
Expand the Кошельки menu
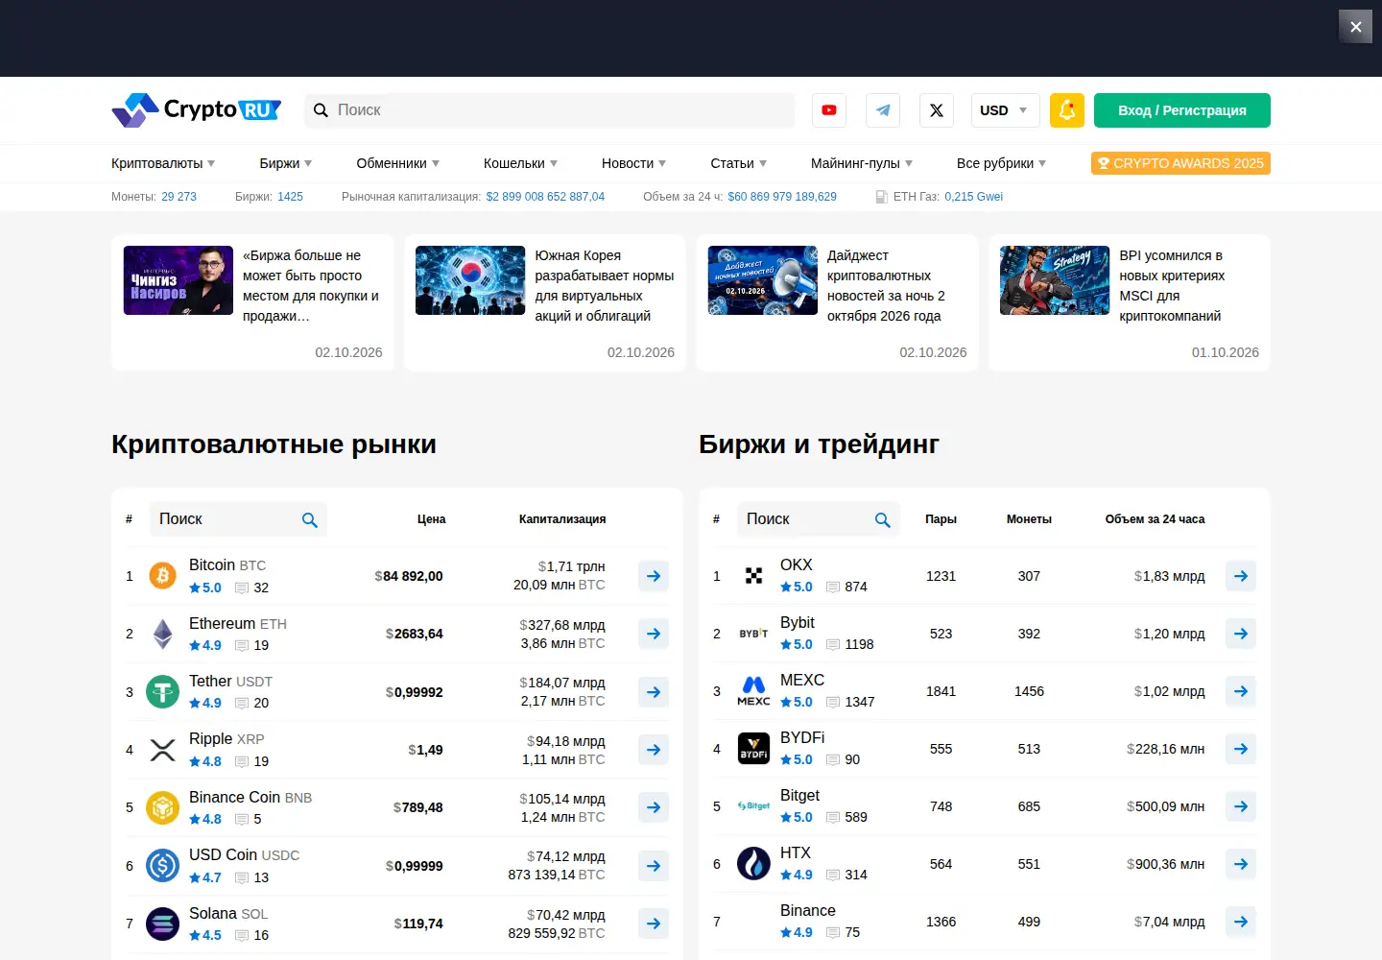click(x=521, y=163)
